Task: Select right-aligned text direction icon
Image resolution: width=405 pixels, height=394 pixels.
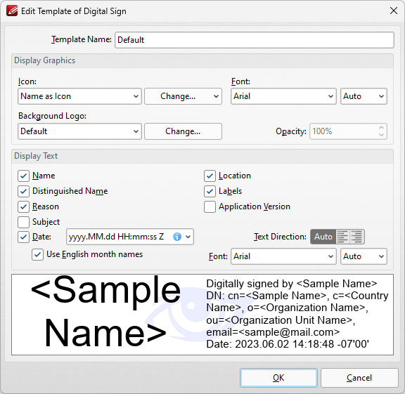Action: 357,237
